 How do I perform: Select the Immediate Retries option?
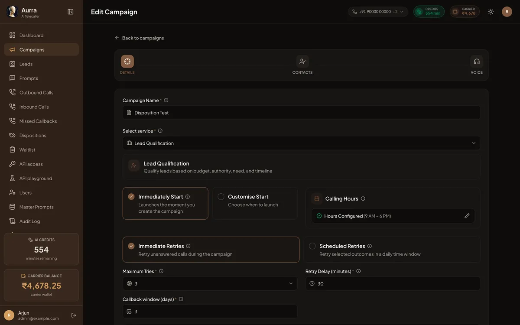(211, 250)
